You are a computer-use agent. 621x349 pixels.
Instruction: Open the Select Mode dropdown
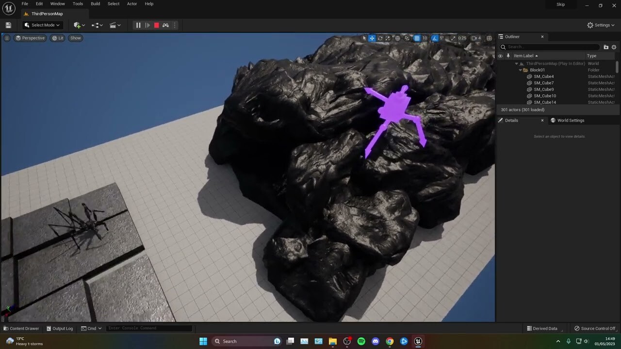point(42,25)
